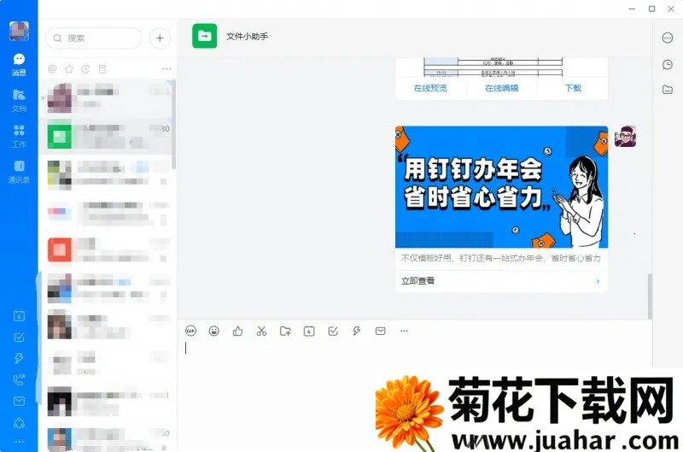
Task: Click 立即查看 on the promo card
Action: click(x=417, y=281)
